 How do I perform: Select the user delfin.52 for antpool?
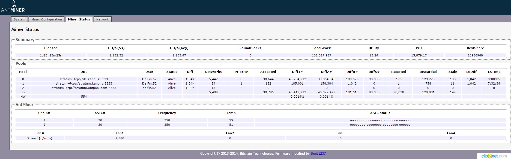point(149,88)
